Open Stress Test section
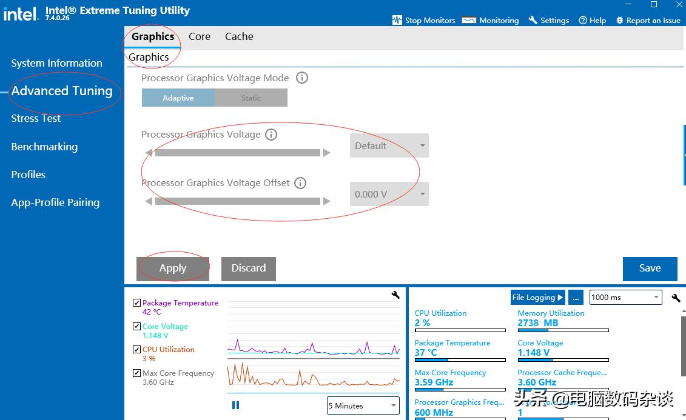The height and width of the screenshot is (420, 686). pyautogui.click(x=36, y=118)
